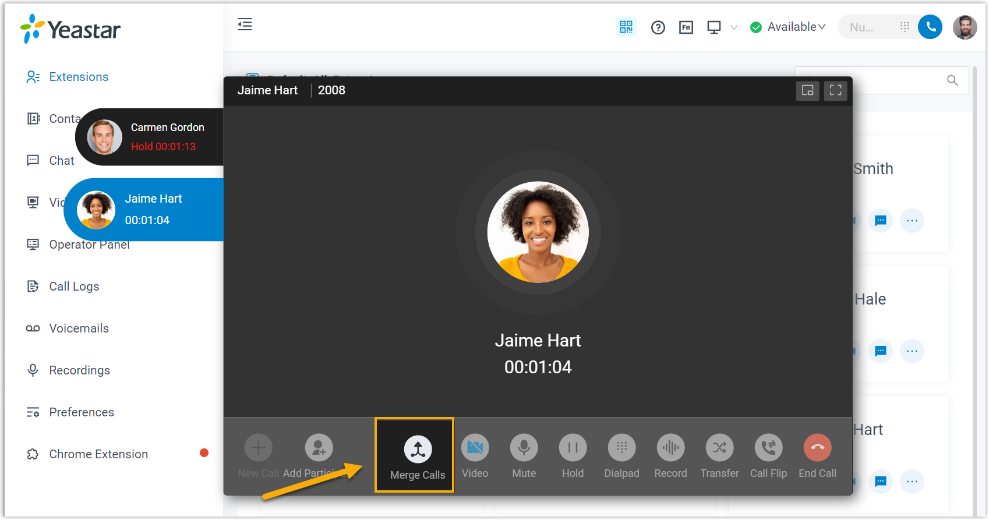Open the QR code icon
Viewport: 989px width, 520px height.
click(x=626, y=27)
